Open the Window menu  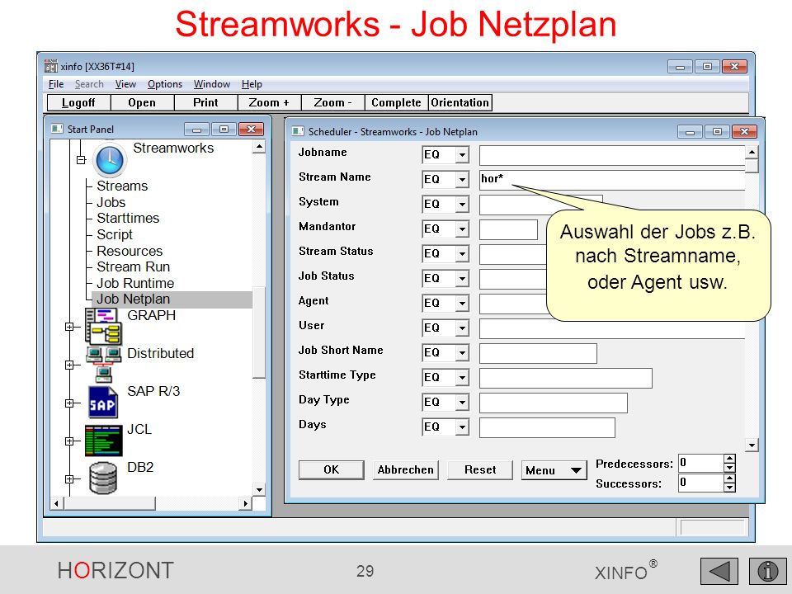coord(212,84)
